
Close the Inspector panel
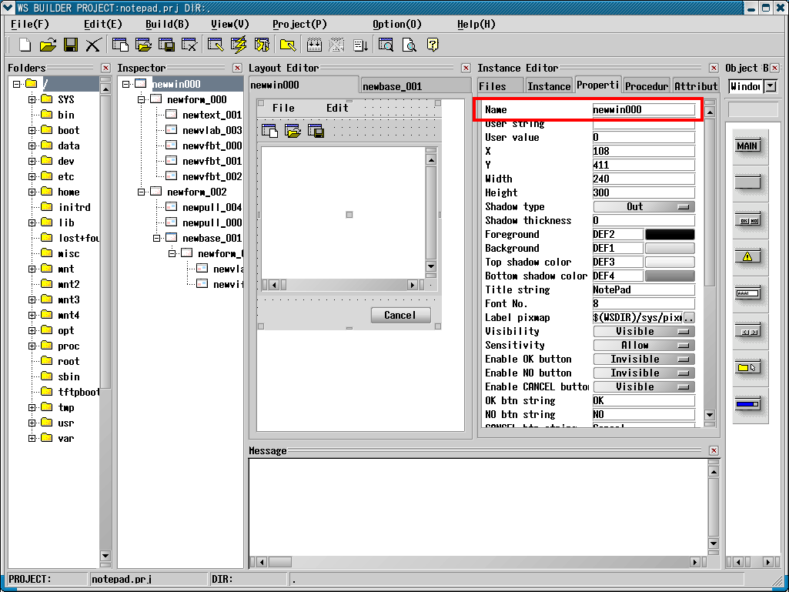click(238, 68)
